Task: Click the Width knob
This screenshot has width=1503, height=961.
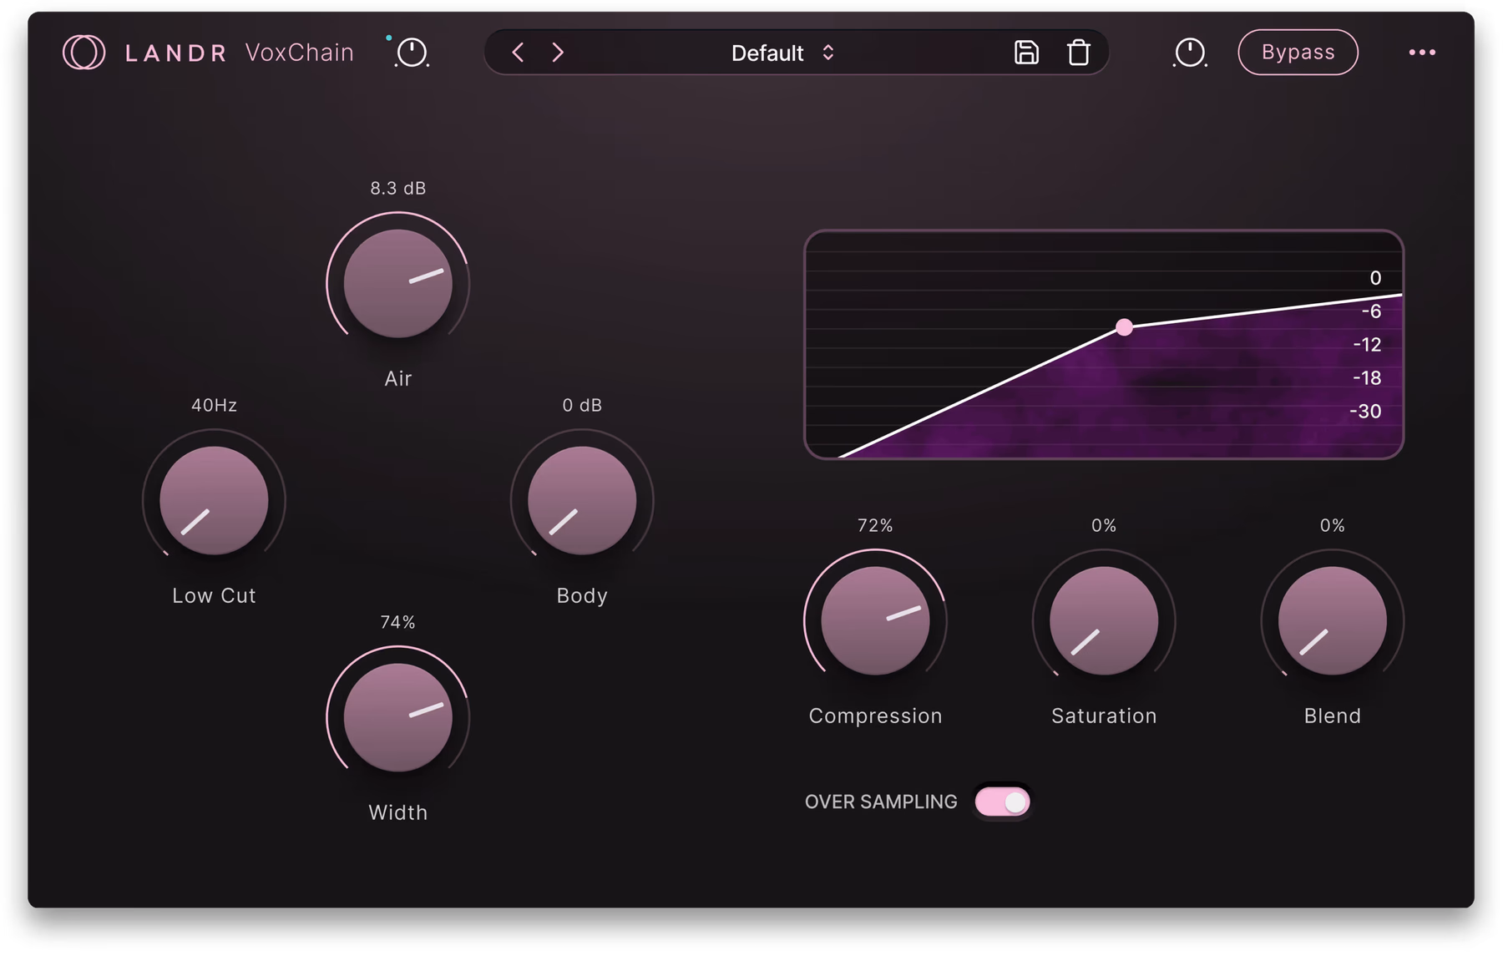Action: click(398, 717)
